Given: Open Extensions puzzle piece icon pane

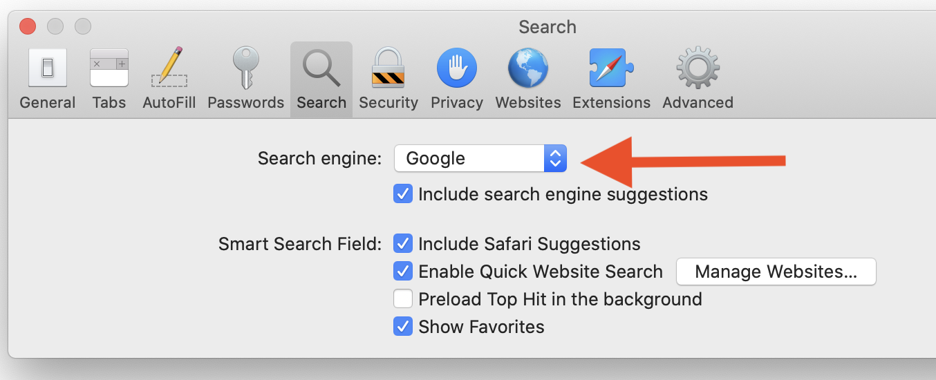Looking at the screenshot, I should tap(610, 68).
